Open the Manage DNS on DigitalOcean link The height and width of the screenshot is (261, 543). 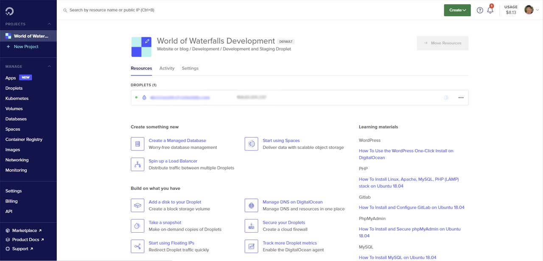point(293,202)
